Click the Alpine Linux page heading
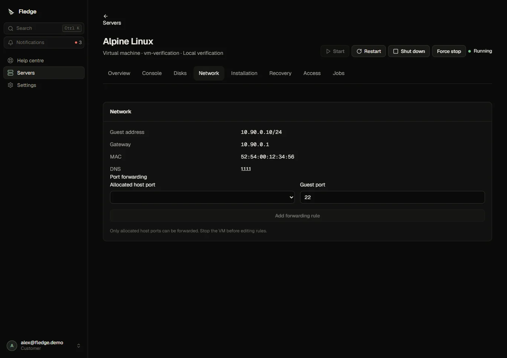Screen dimensions: 507x358 coord(128,41)
